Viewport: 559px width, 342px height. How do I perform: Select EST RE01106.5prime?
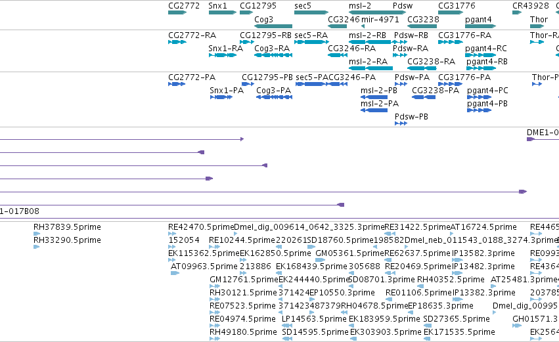(x=418, y=293)
